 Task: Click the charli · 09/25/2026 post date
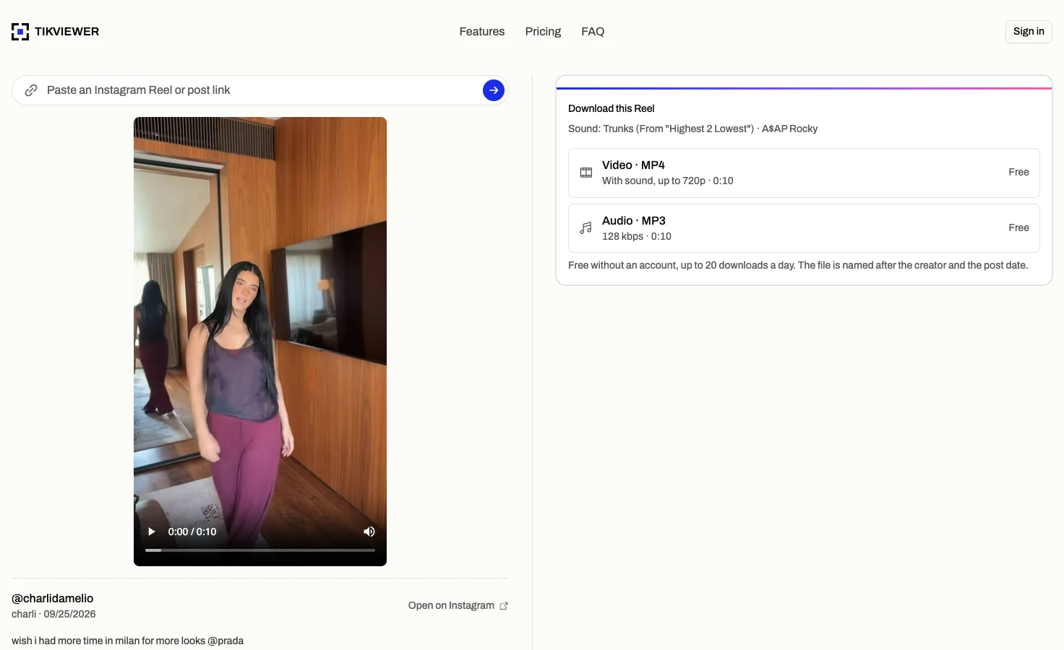53,615
